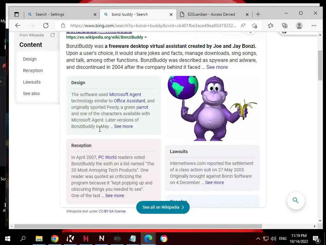View site information via the lock icon
Screen dimensions: 326x245
tap(63, 26)
